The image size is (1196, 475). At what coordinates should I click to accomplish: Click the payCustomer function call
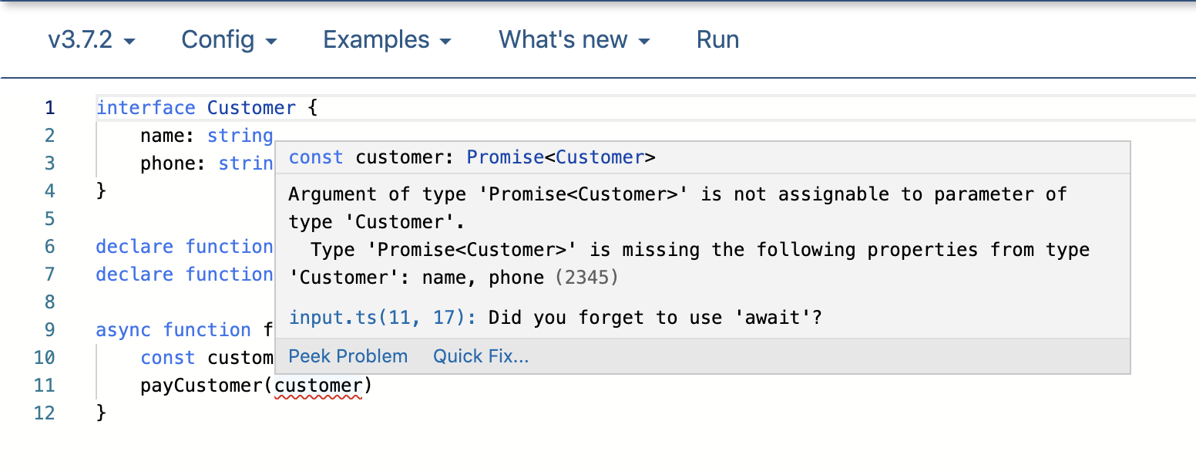point(202,386)
